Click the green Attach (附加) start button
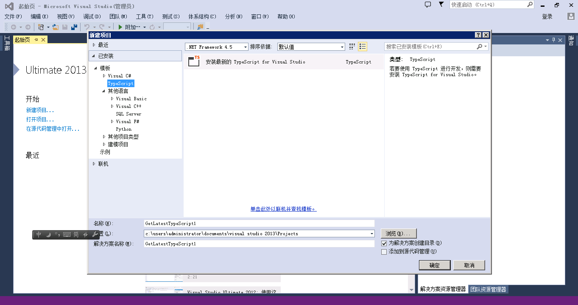Image resolution: width=578 pixels, height=305 pixels. 129,27
